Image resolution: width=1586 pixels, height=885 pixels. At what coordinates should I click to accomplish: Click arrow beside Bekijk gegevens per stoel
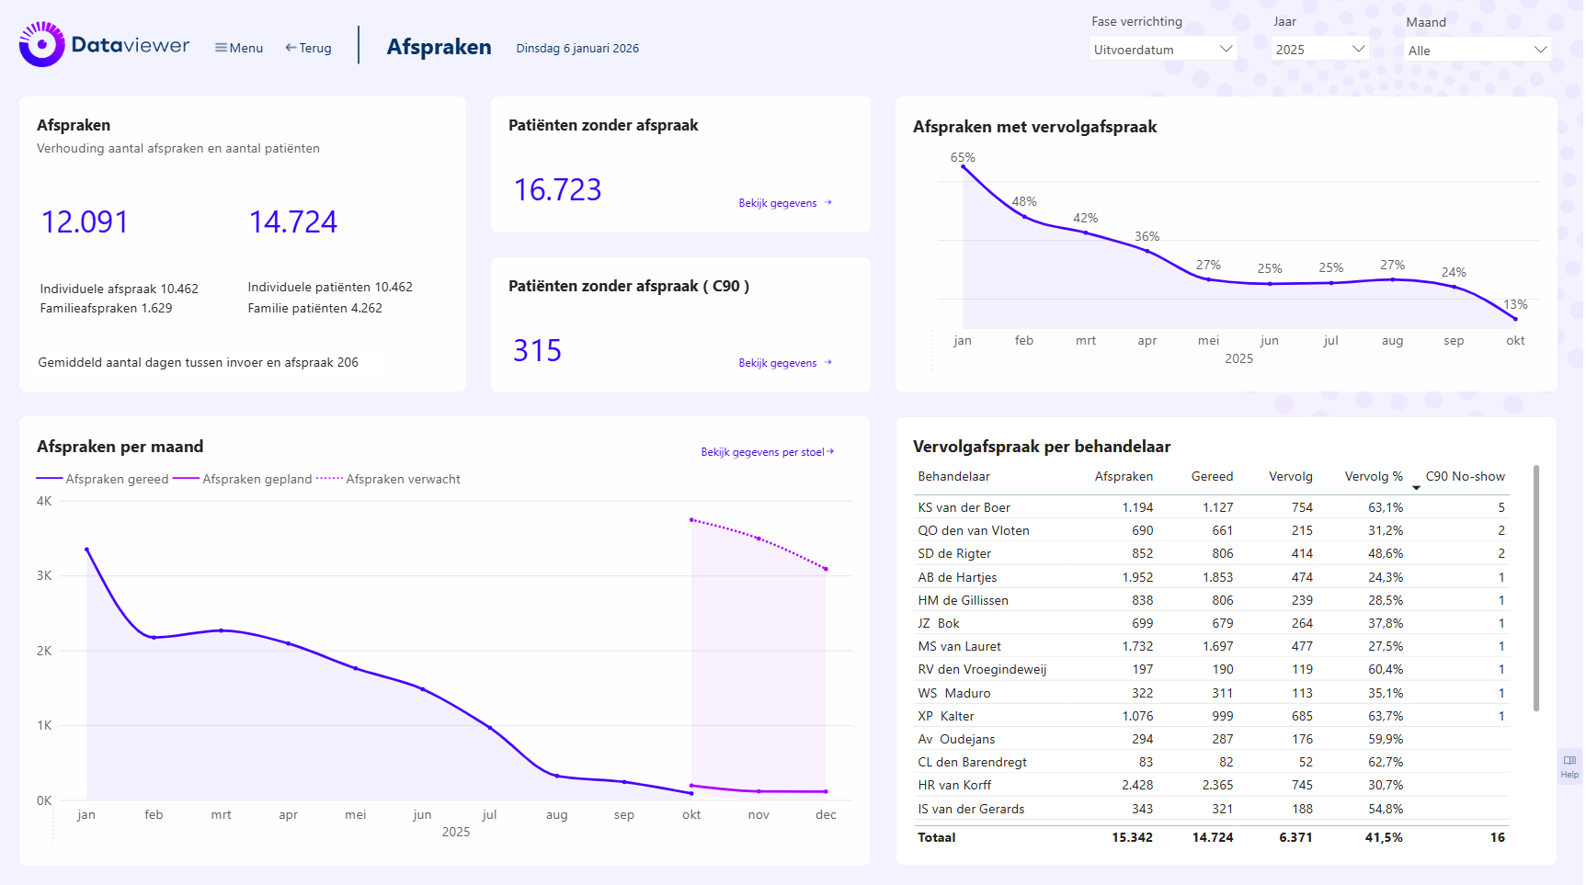(x=830, y=451)
